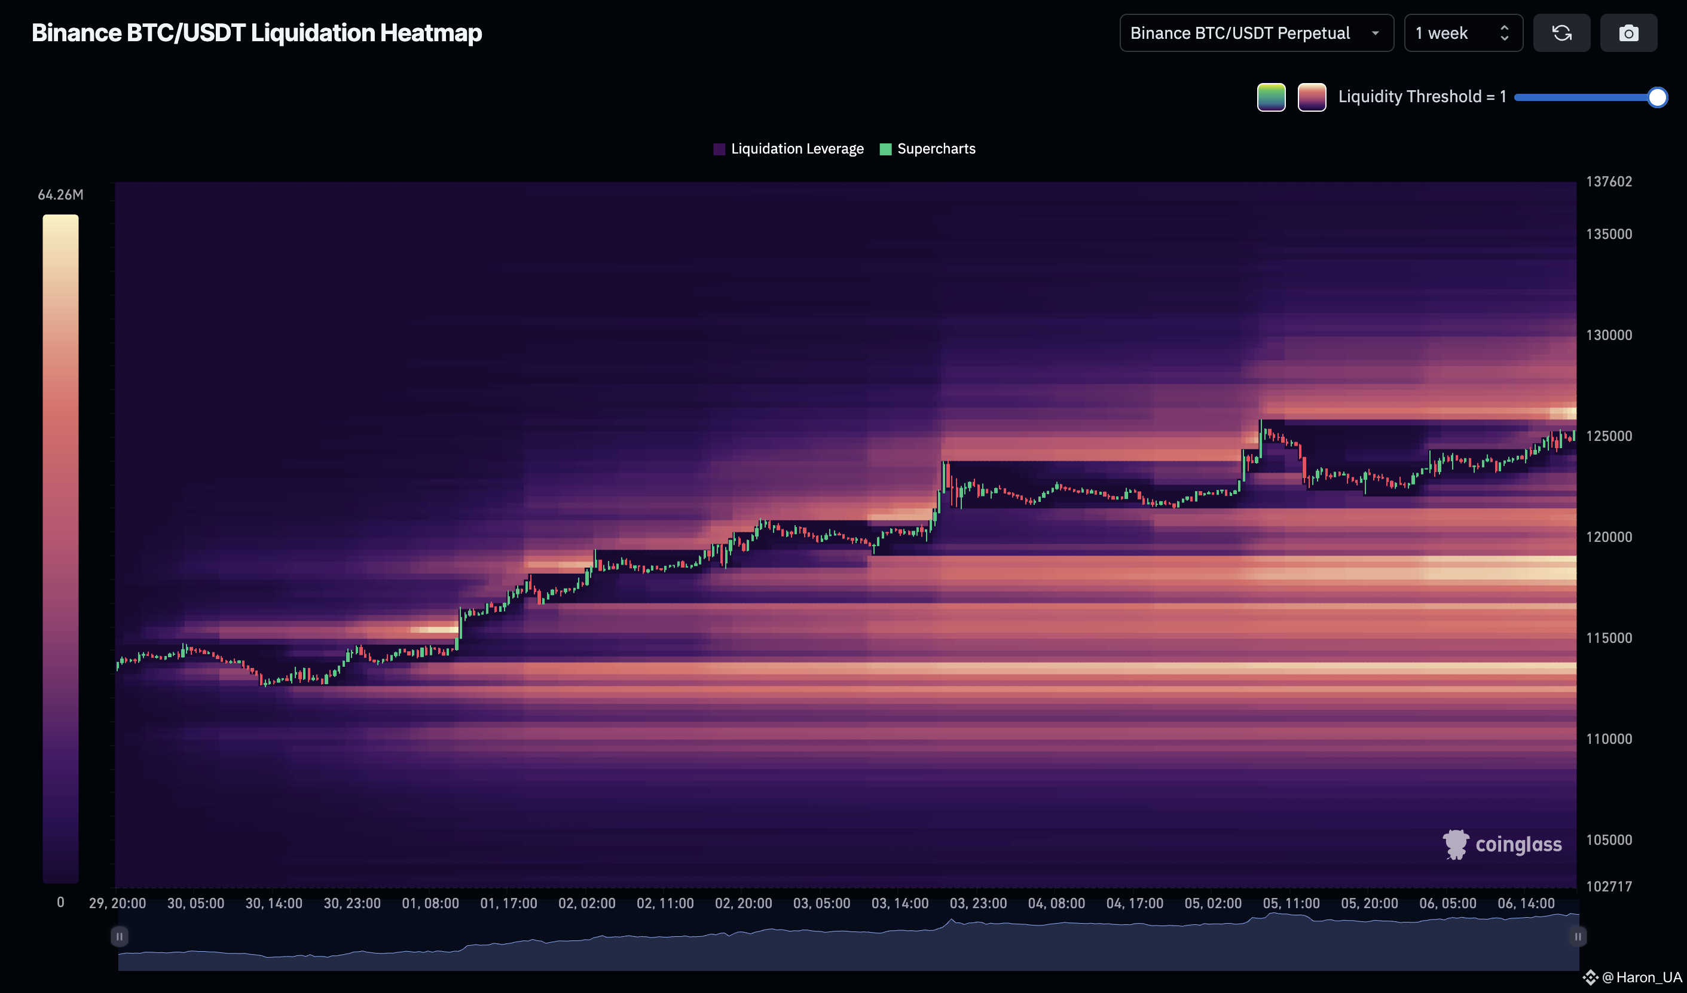Click the @Haron_UA attribution text
Viewport: 1687px width, 993px height.
pos(1642,977)
